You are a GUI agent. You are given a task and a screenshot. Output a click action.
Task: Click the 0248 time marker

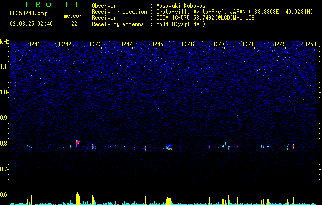[x=249, y=44]
